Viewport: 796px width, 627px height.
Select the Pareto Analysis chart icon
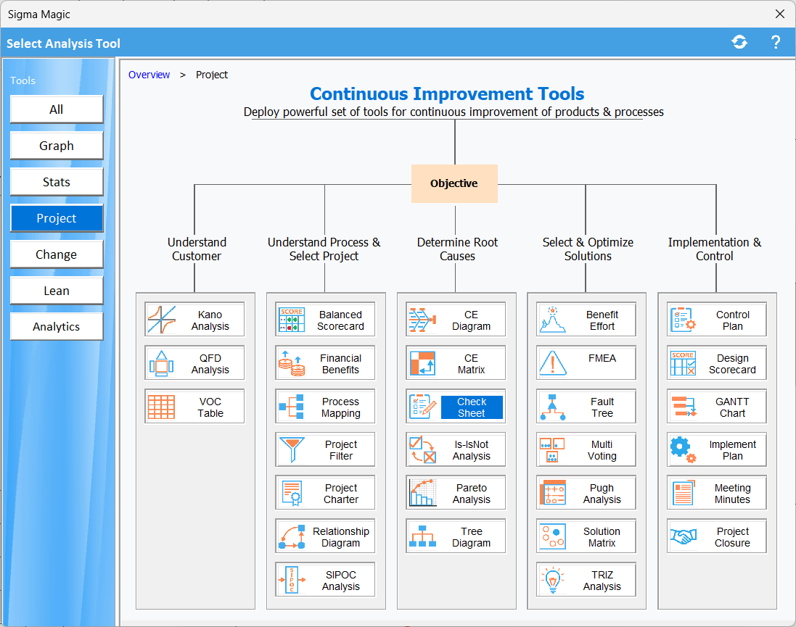coord(422,494)
